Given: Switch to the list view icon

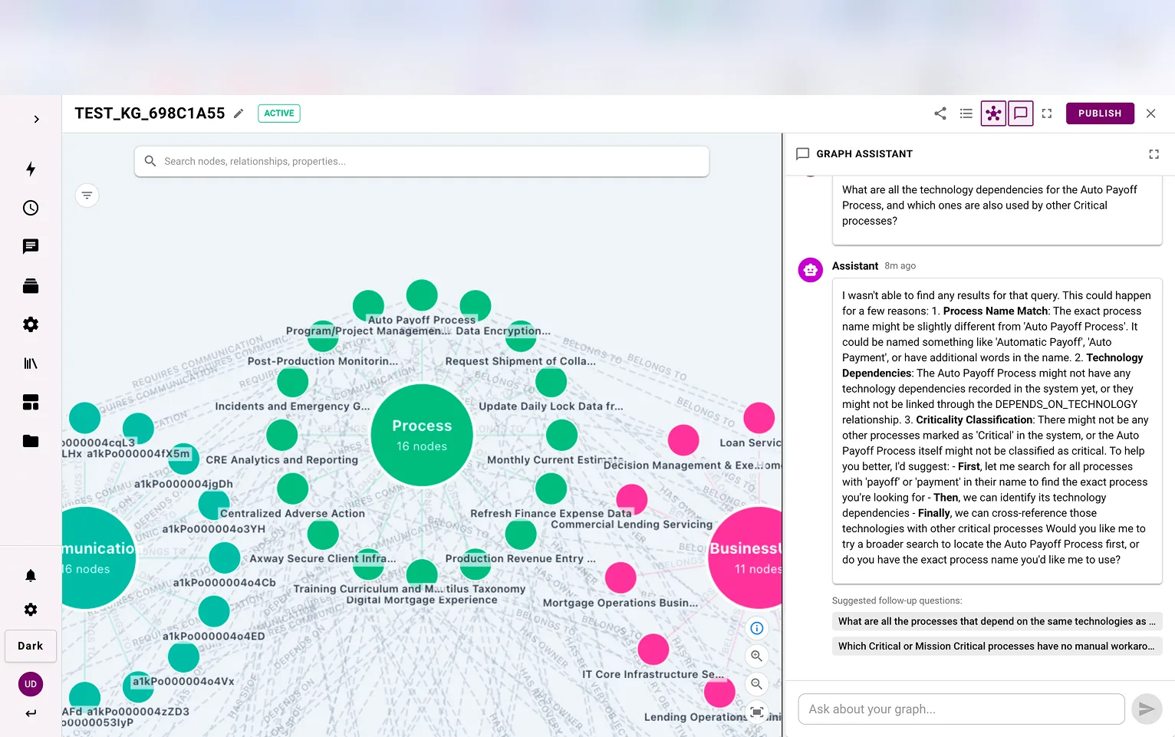Looking at the screenshot, I should click(966, 114).
